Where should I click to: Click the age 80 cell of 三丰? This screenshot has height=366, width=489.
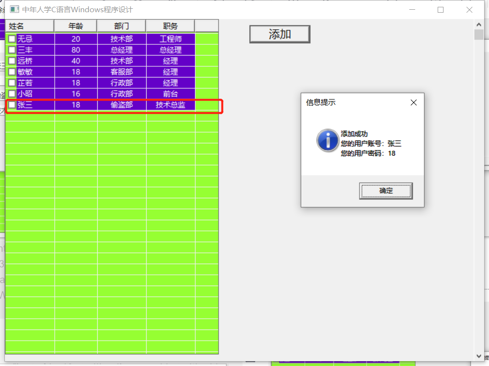click(x=76, y=50)
